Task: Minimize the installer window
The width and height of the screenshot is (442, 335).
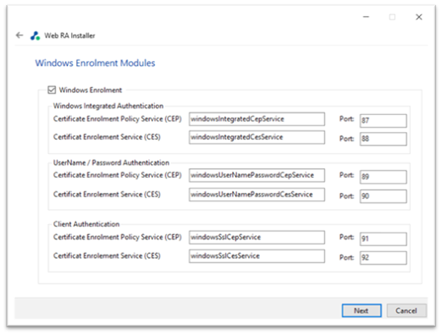Action: pyautogui.click(x=366, y=17)
